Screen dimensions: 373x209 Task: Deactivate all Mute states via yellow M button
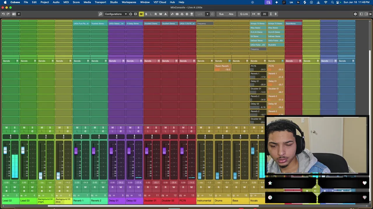pyautogui.click(x=141, y=14)
